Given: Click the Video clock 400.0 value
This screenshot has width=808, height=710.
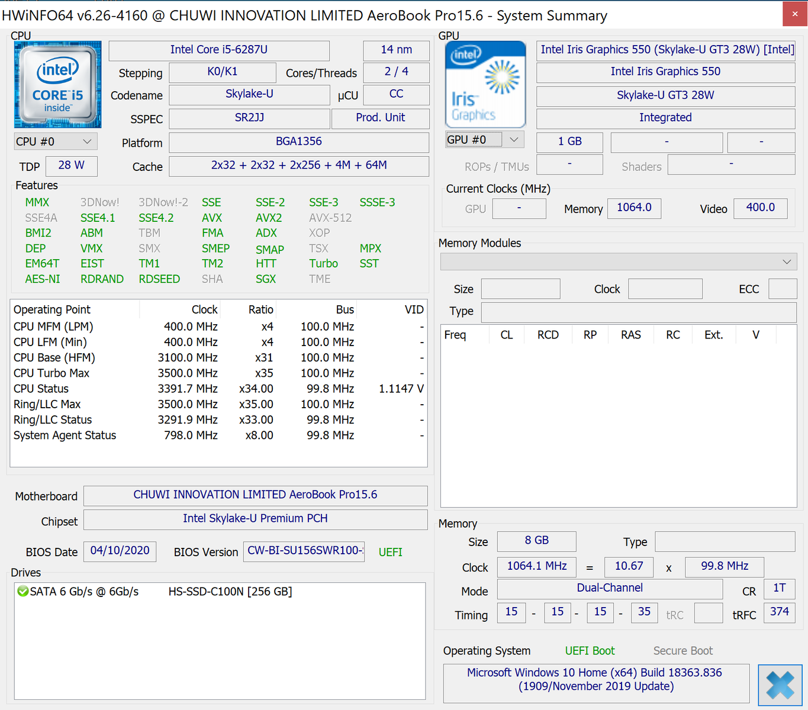Looking at the screenshot, I should pos(760,208).
